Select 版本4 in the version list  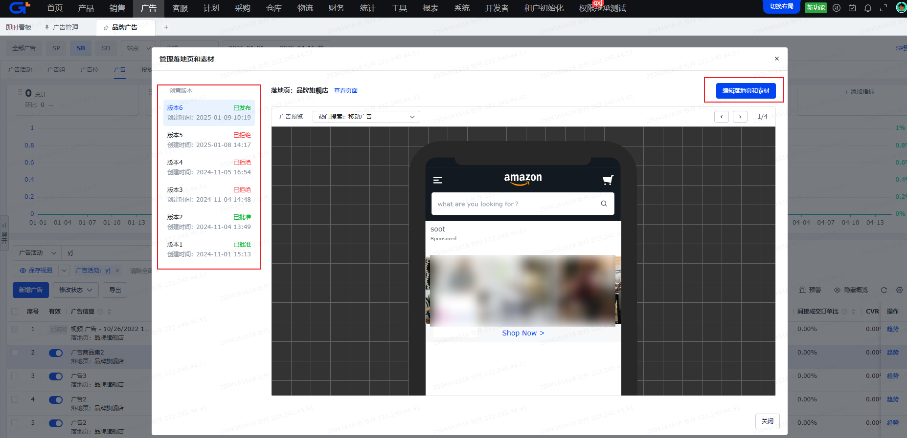(209, 167)
